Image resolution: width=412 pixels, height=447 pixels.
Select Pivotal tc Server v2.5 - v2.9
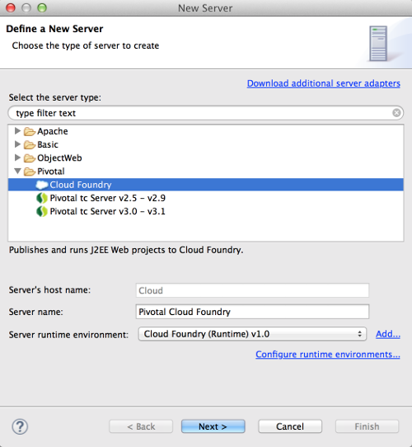pos(107,198)
